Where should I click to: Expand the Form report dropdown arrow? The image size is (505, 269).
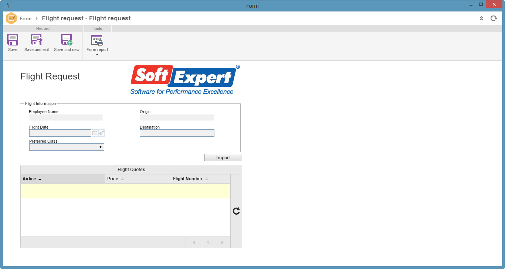coord(97,55)
